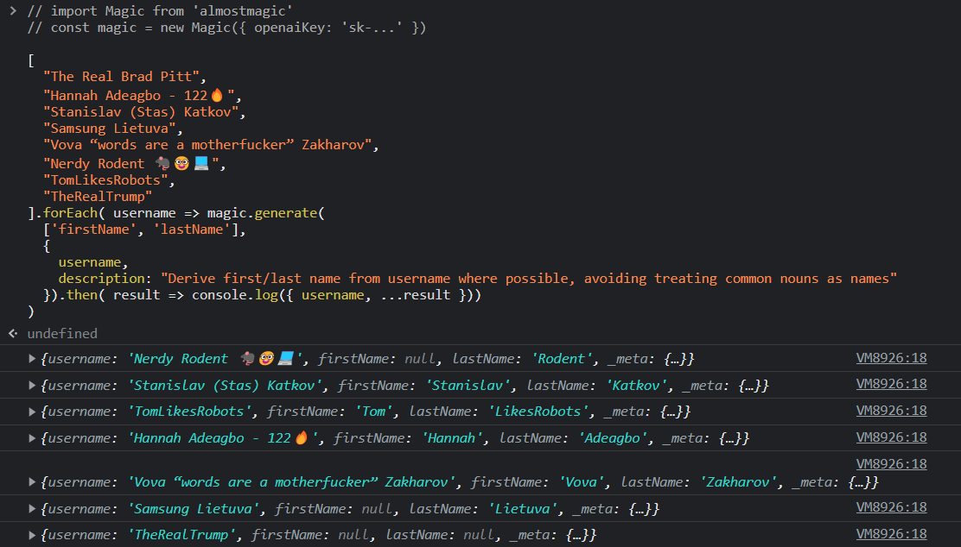This screenshot has width=961, height=547.
Task: Click firstName value 'Stanislav' in output
Action: pyautogui.click(x=468, y=386)
